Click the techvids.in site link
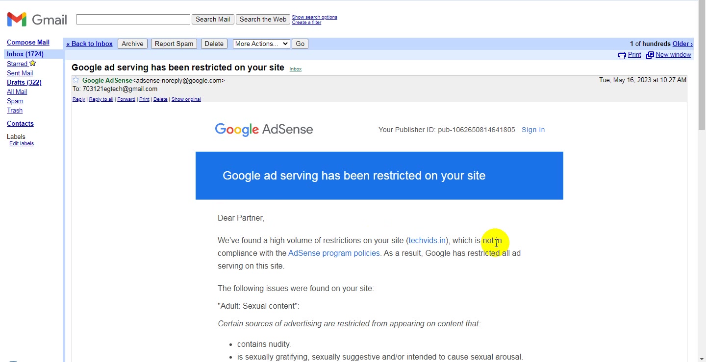The height and width of the screenshot is (362, 706). [x=427, y=240]
